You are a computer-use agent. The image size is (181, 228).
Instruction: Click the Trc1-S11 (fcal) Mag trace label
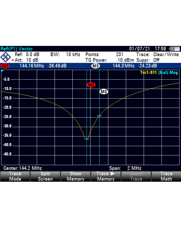click(159, 72)
